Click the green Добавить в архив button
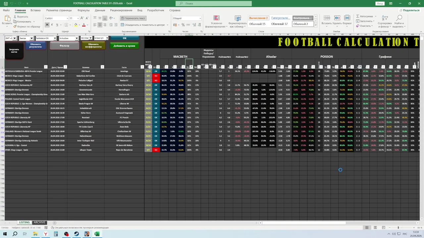Screen dimensions: 424x238 (124, 46)
